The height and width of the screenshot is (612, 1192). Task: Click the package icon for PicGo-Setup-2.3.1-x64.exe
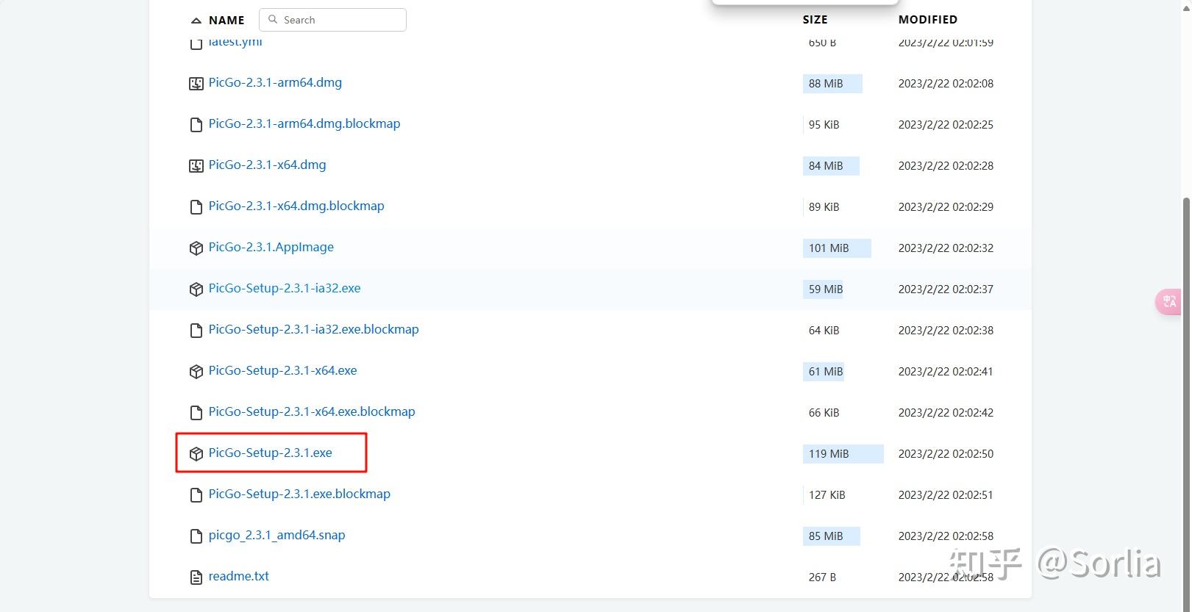196,372
